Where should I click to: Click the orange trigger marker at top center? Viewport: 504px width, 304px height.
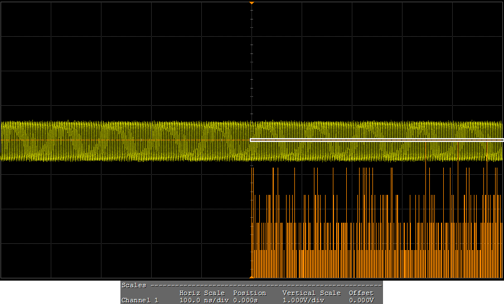(251, 3)
